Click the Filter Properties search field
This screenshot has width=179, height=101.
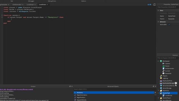pos(168,7)
